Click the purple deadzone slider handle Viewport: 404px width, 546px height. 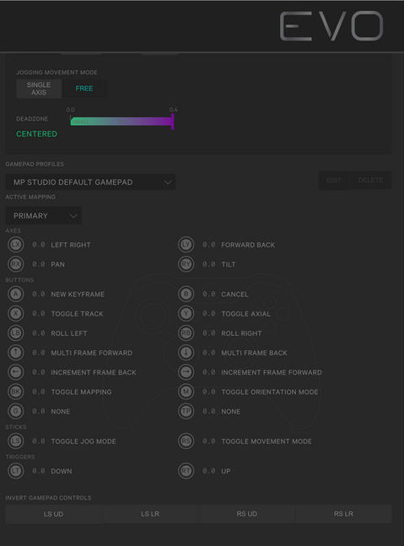click(173, 122)
